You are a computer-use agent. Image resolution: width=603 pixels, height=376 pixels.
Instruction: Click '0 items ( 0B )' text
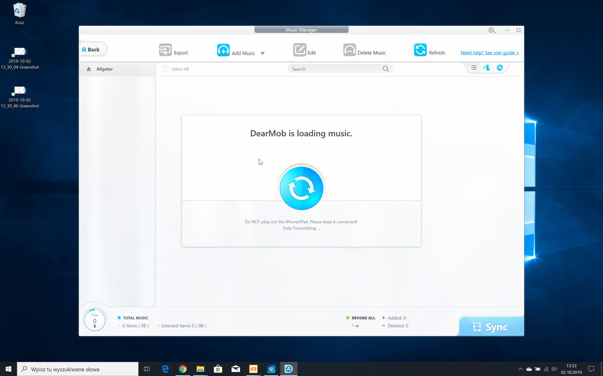point(135,326)
